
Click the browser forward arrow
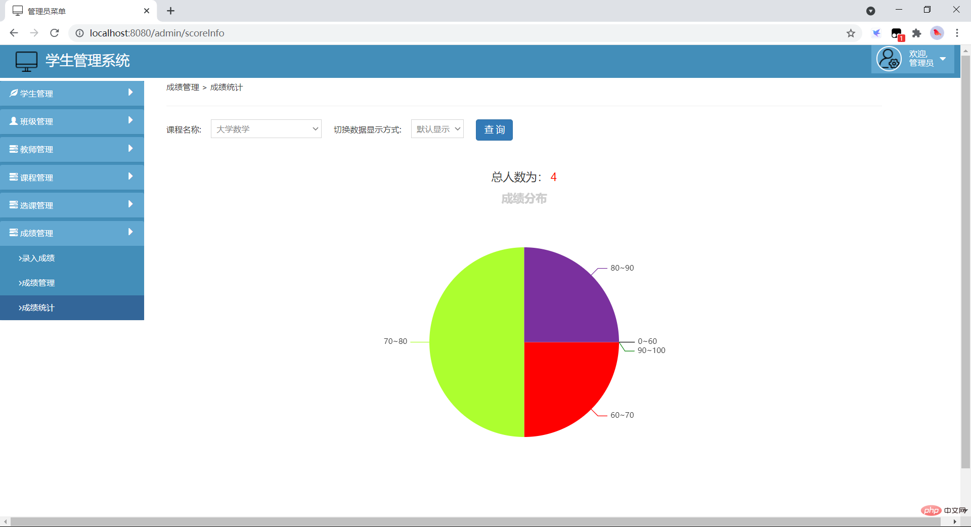[x=34, y=33]
